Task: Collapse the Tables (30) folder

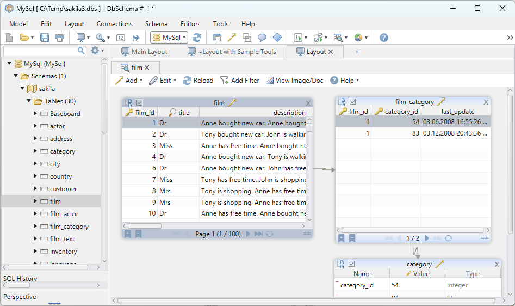Action: tap(29, 101)
